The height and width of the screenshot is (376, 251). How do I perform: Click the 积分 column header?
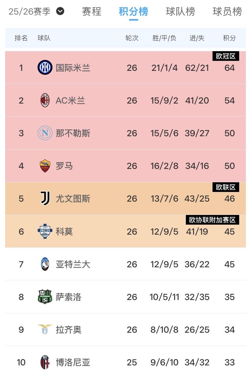coord(229,38)
